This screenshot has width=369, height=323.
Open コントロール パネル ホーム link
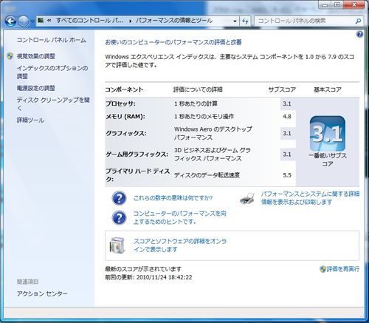coord(51,40)
